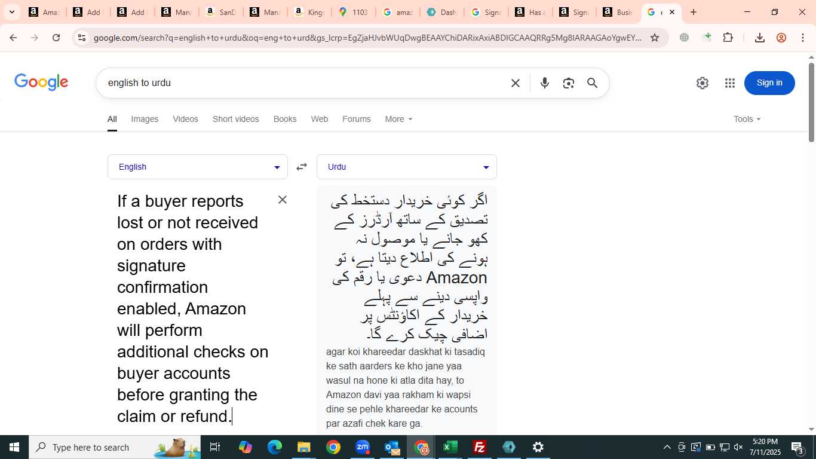
Task: Clear the English source text
Action: coord(283,200)
